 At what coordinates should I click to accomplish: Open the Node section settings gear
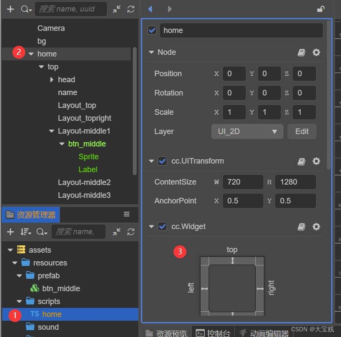[x=316, y=52]
